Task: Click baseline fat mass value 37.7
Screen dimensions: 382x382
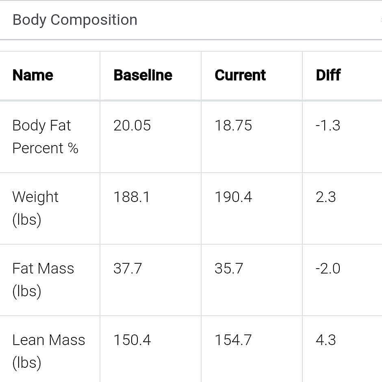Action: [x=128, y=269]
